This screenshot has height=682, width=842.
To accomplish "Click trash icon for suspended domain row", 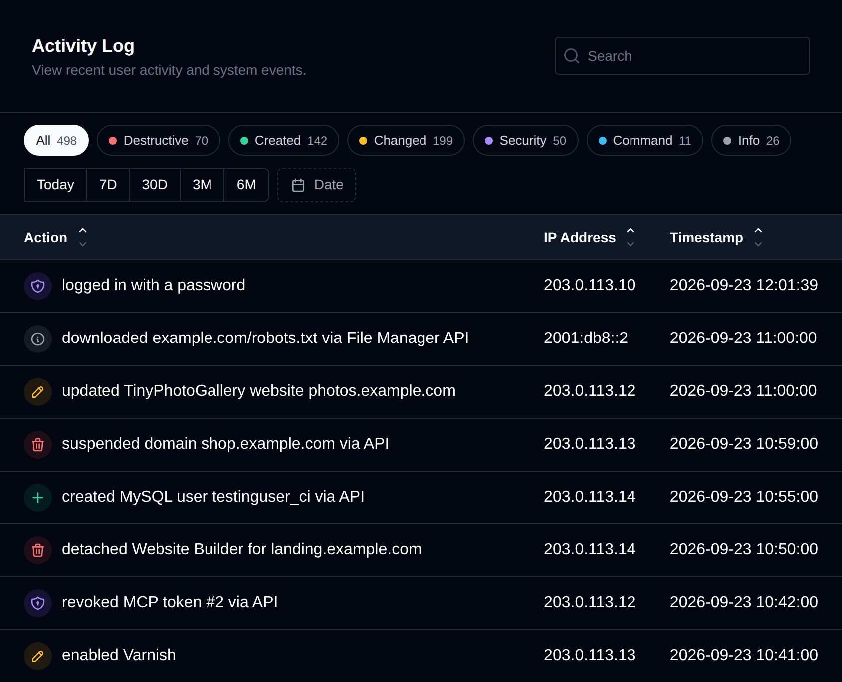I will click(38, 445).
